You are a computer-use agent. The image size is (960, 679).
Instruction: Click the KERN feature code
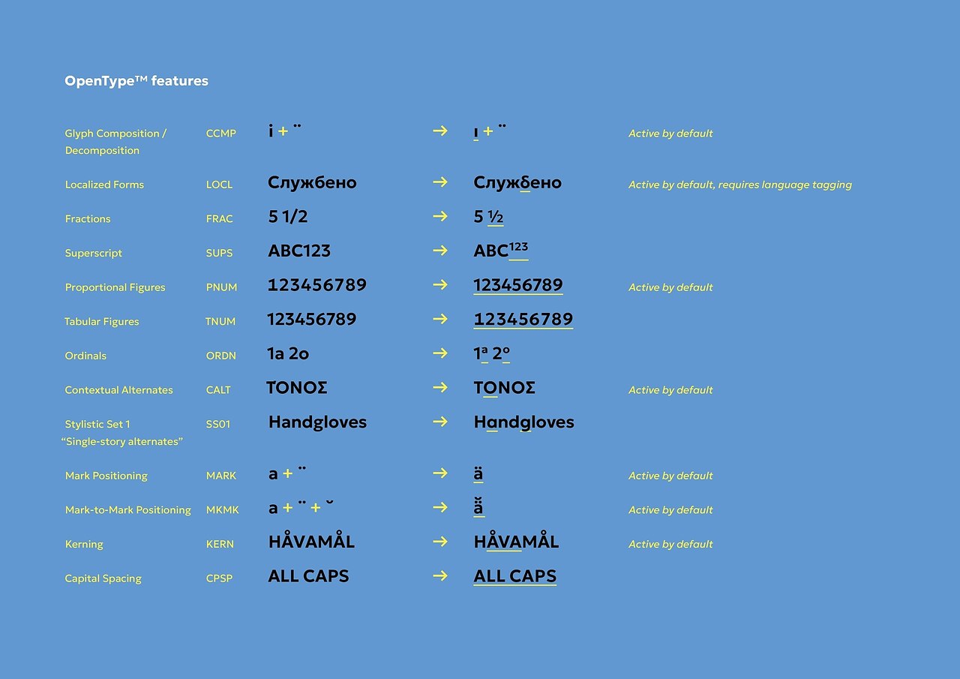pyautogui.click(x=220, y=545)
